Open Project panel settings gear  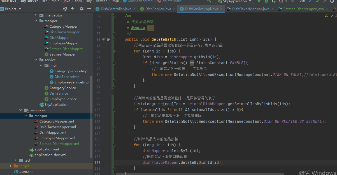82,9
